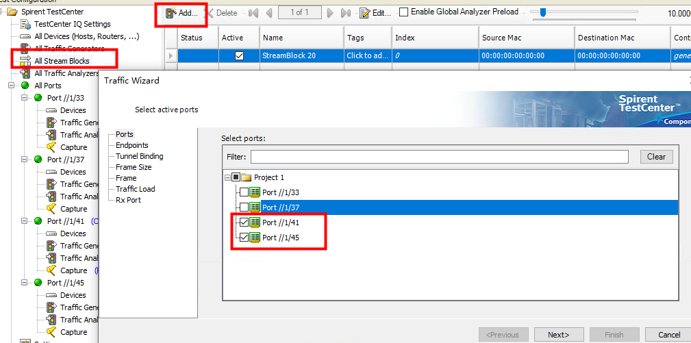The image size is (691, 343).
Task: Click the Capture icon under Port //1/41
Action: [51, 270]
